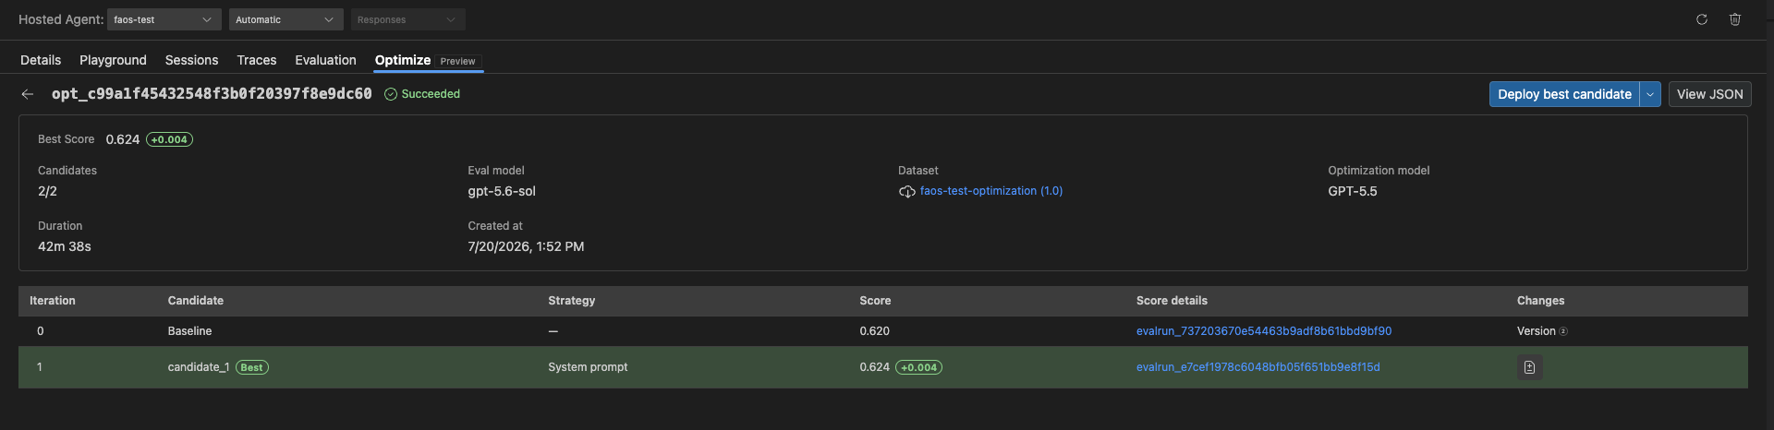Click the refresh icon at top right

point(1701,19)
